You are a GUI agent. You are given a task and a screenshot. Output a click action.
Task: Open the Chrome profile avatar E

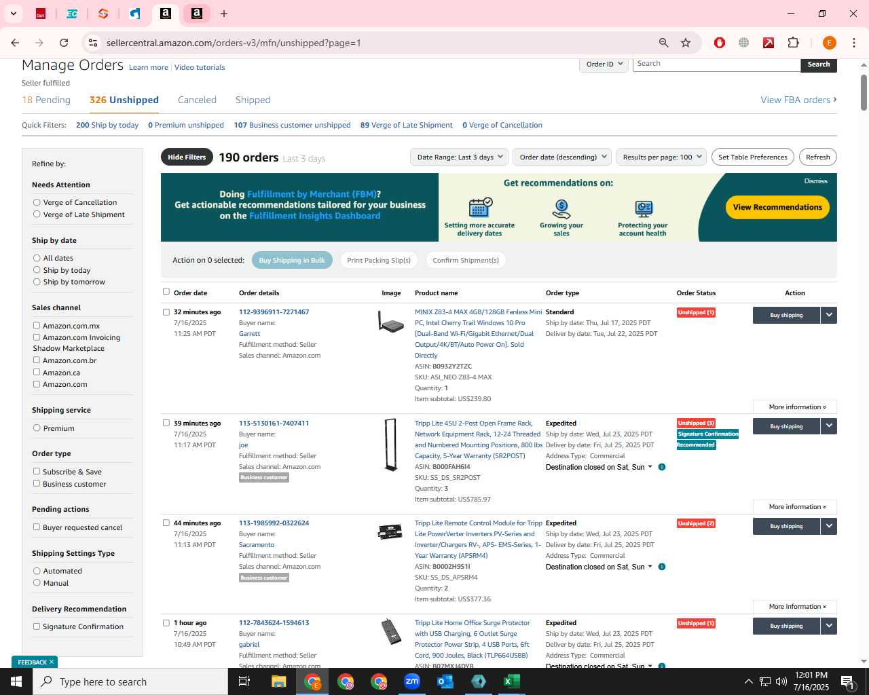coord(829,43)
